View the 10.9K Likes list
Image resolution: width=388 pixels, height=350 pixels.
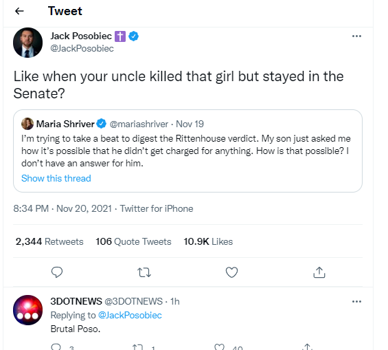point(208,241)
